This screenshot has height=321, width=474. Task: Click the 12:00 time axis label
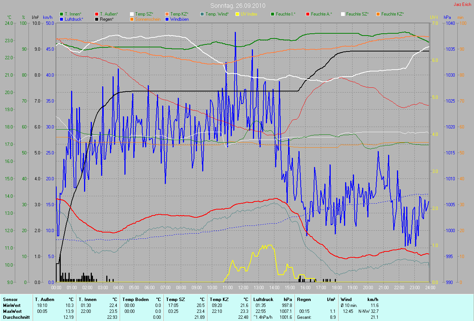point(243,287)
